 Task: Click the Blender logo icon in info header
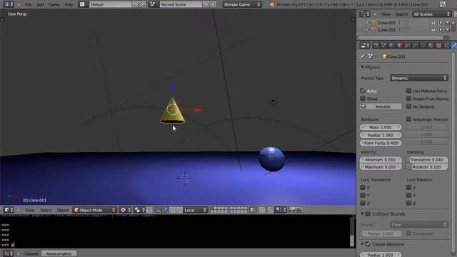(272, 4)
